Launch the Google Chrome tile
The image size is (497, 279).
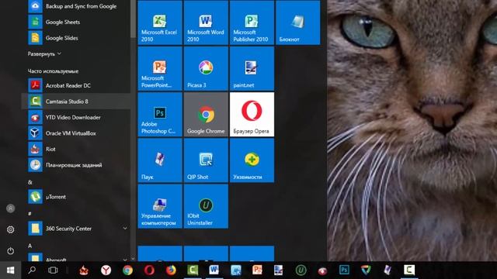(x=206, y=115)
